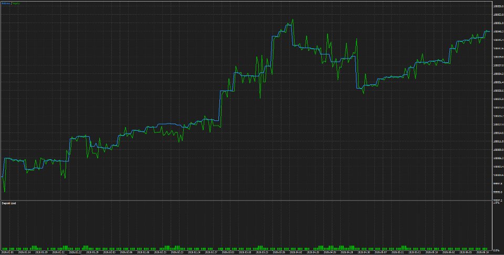The height and width of the screenshot is (255, 504).
Task: Click the 2026.04.02 date label on axis
Action: click(296, 252)
